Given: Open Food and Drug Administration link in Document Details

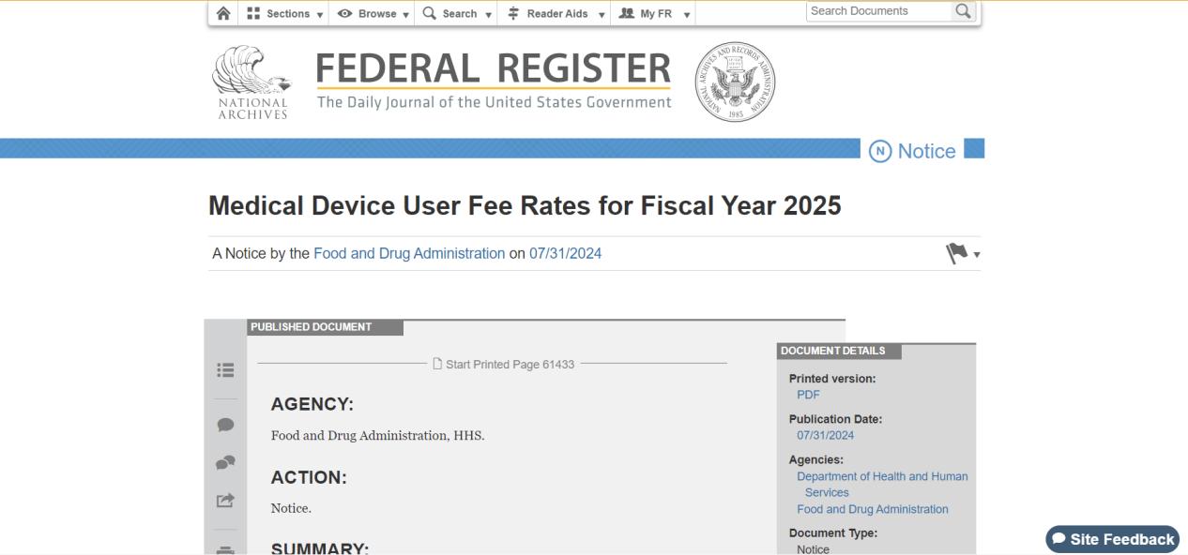Looking at the screenshot, I should click(x=873, y=509).
